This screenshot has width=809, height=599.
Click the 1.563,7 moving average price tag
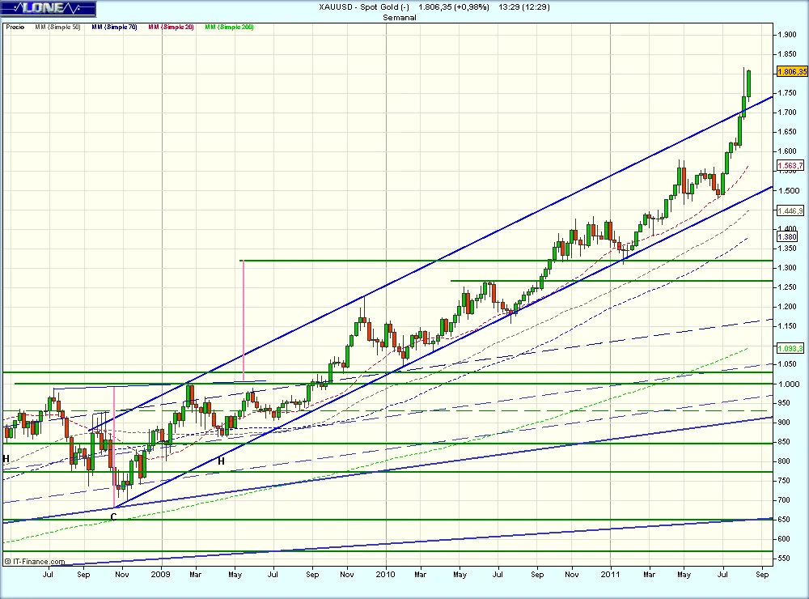[x=790, y=166]
